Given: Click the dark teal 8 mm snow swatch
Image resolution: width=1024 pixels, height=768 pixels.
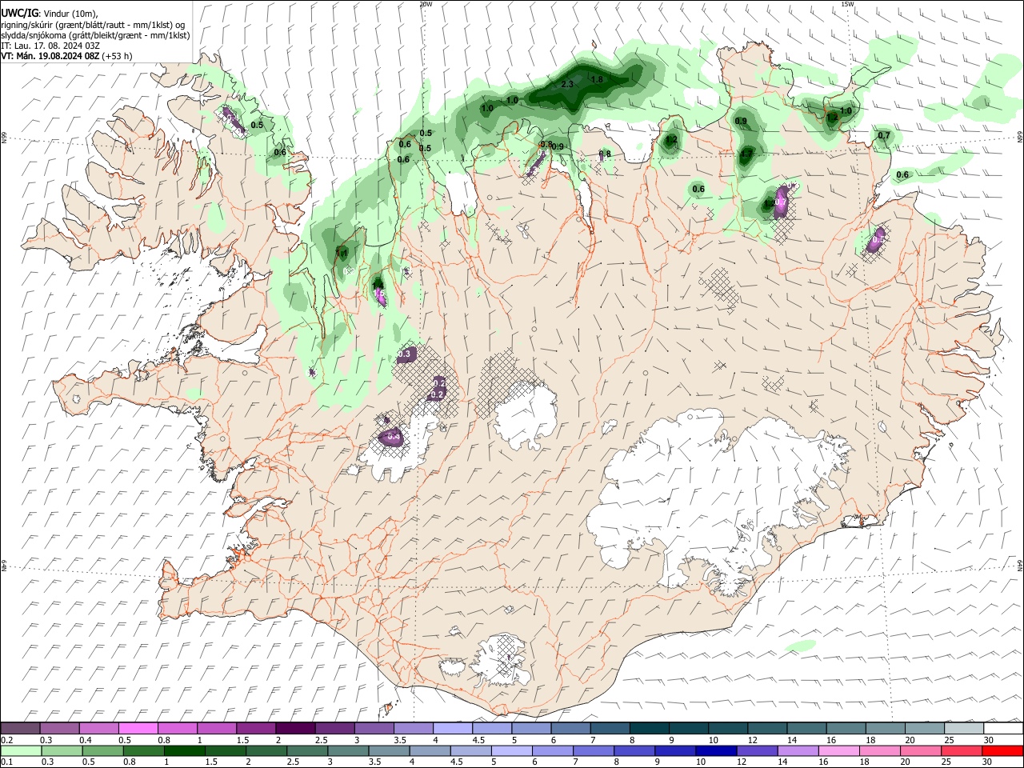Looking at the screenshot, I should [x=650, y=728].
